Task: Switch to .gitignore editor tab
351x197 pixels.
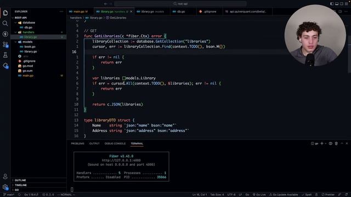Action: tap(210, 11)
